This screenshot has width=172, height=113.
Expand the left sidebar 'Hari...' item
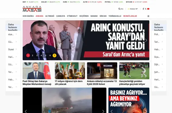13,57
